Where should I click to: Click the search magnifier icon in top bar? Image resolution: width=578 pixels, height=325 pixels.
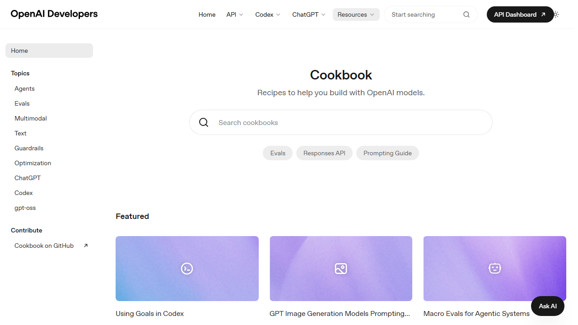point(466,14)
